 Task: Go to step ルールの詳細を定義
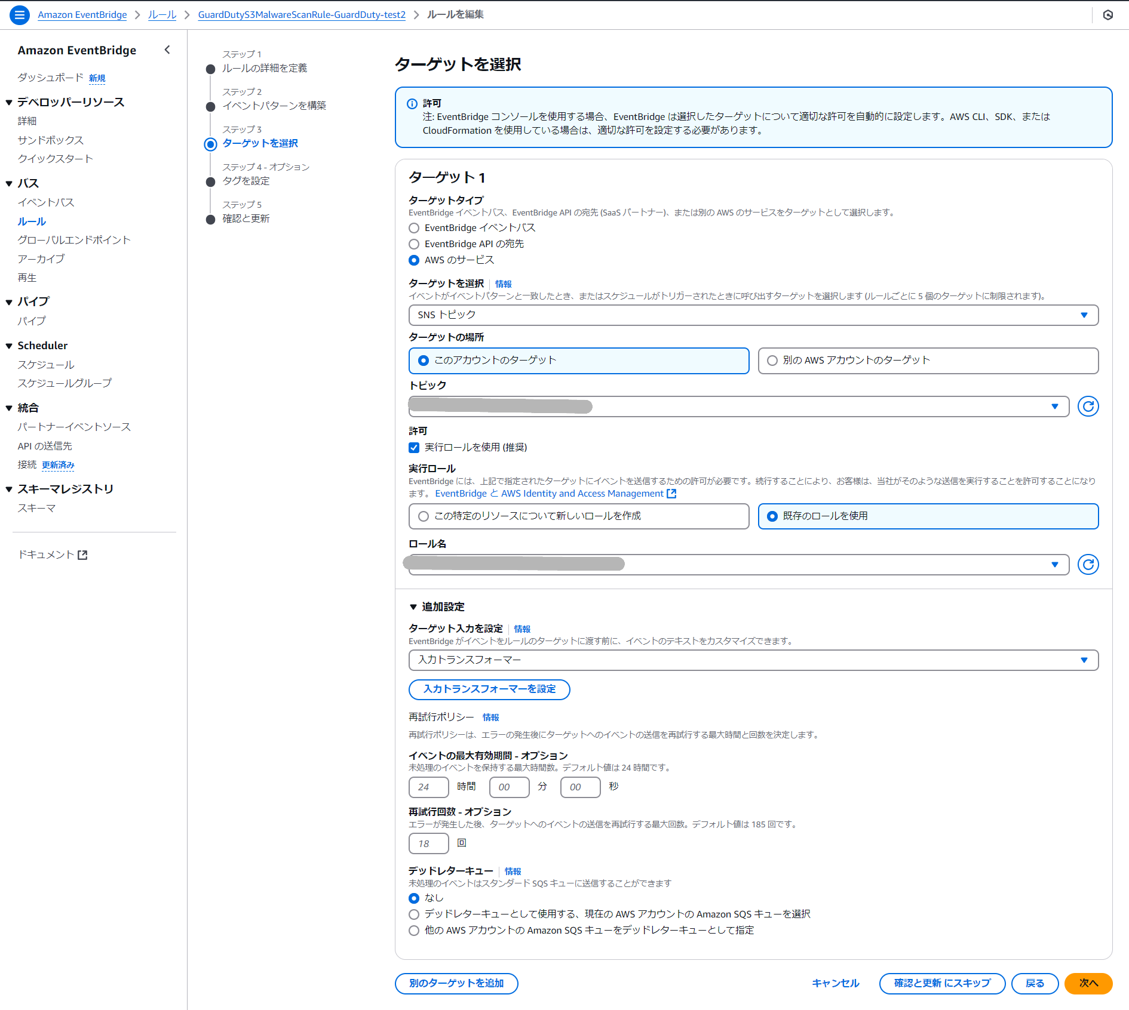click(265, 69)
